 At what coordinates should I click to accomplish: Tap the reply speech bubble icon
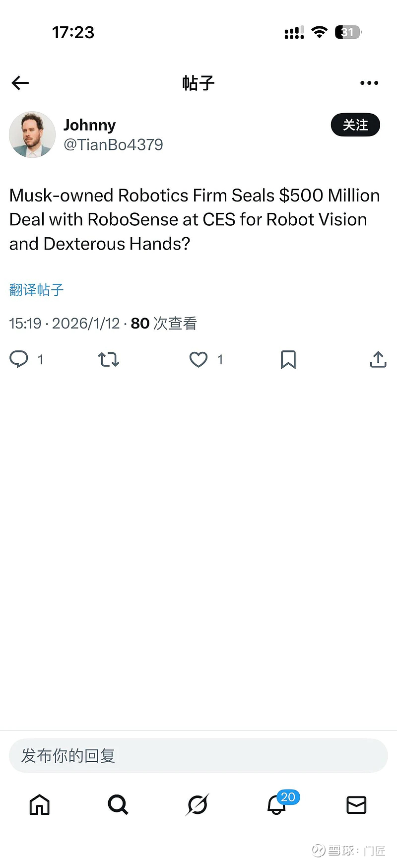tap(19, 359)
